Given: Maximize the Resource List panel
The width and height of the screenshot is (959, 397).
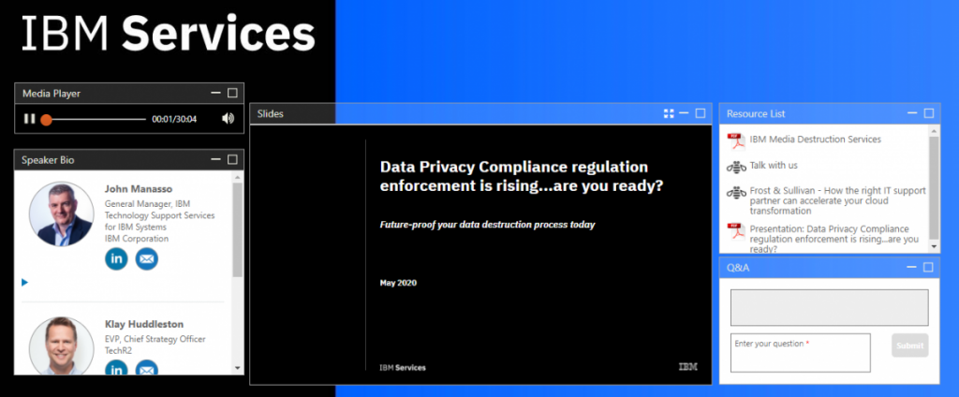Looking at the screenshot, I should point(929,113).
